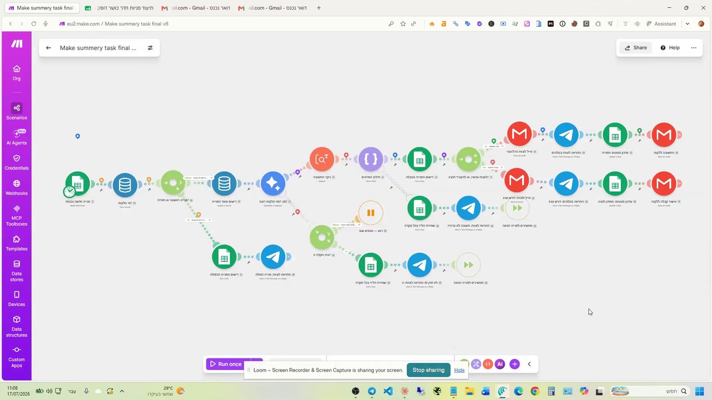Open the filter label dropdown on the lower route of the first router
Screen dimensions: 712x400
[x=199, y=220]
